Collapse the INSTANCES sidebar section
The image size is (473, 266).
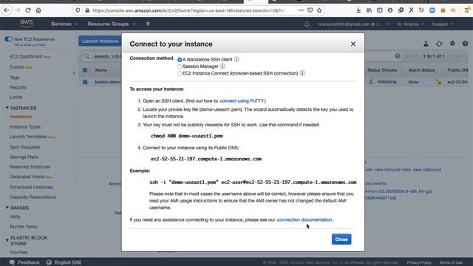7,108
